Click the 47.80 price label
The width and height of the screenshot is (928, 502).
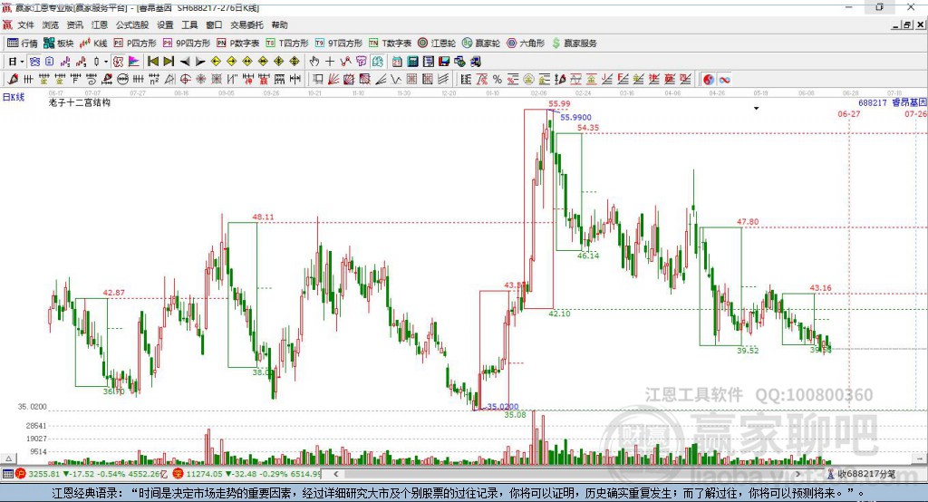748,222
